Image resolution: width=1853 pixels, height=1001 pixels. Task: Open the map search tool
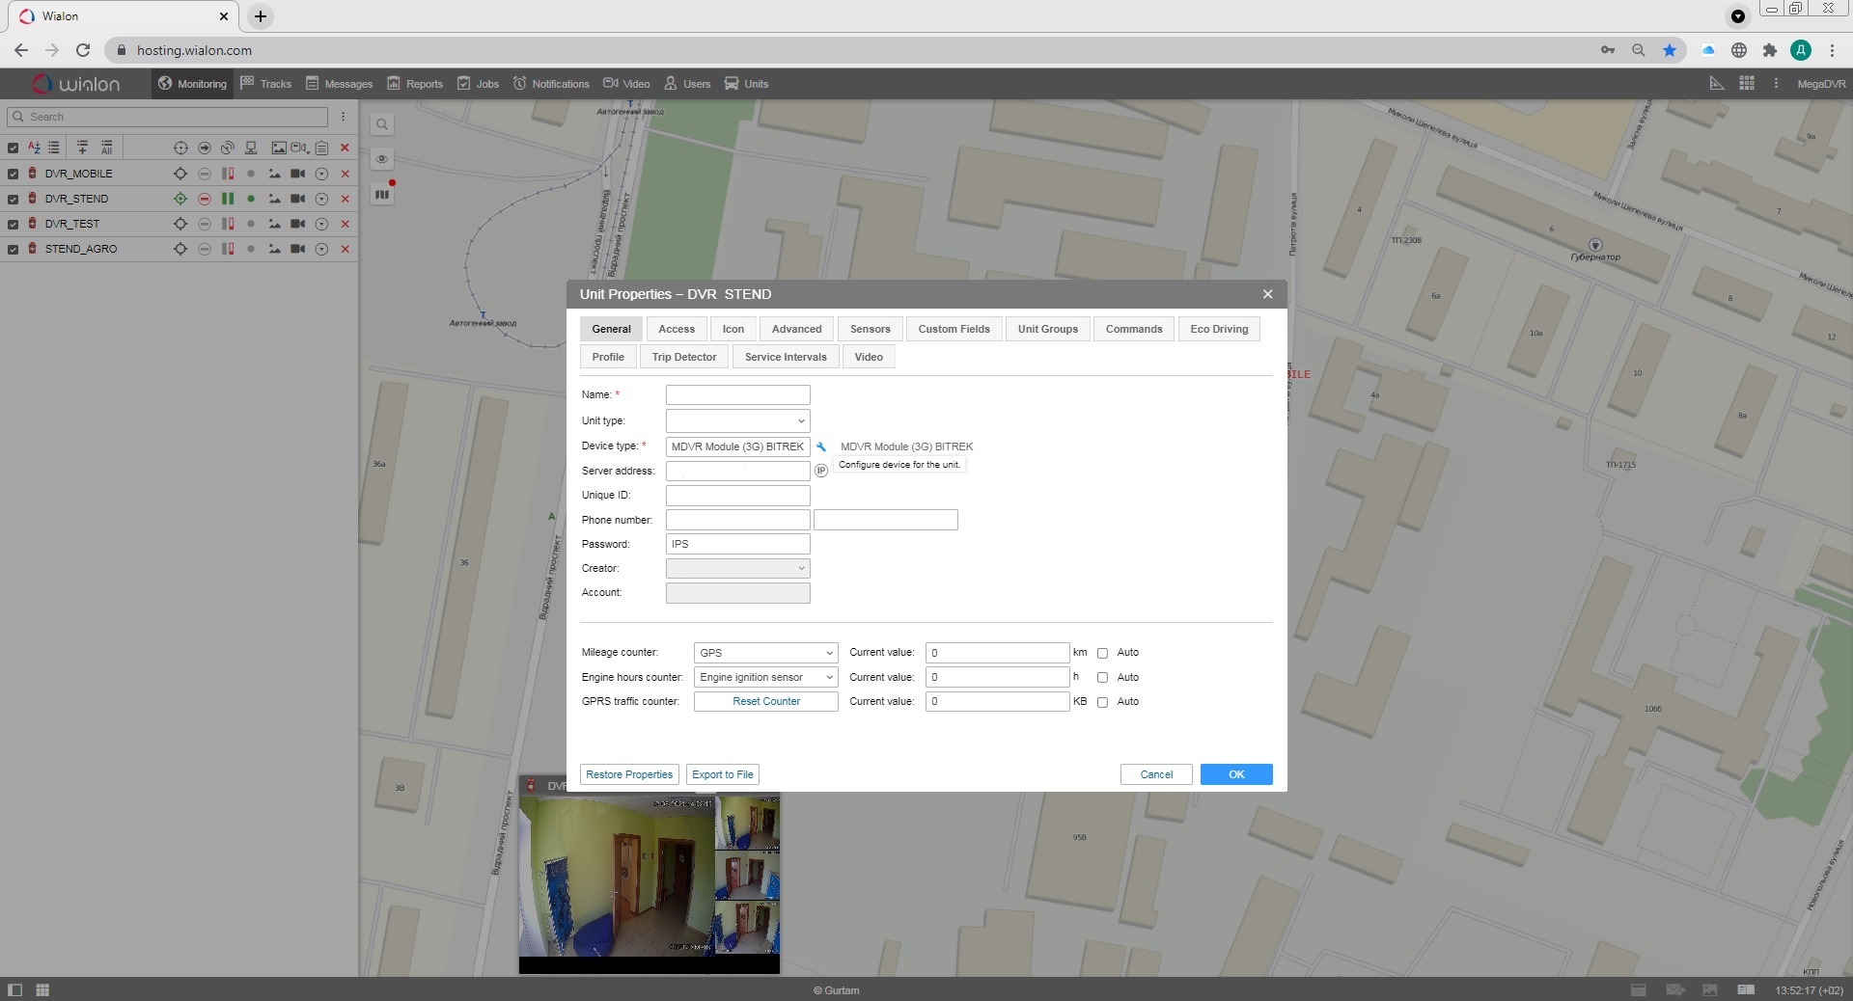point(382,124)
